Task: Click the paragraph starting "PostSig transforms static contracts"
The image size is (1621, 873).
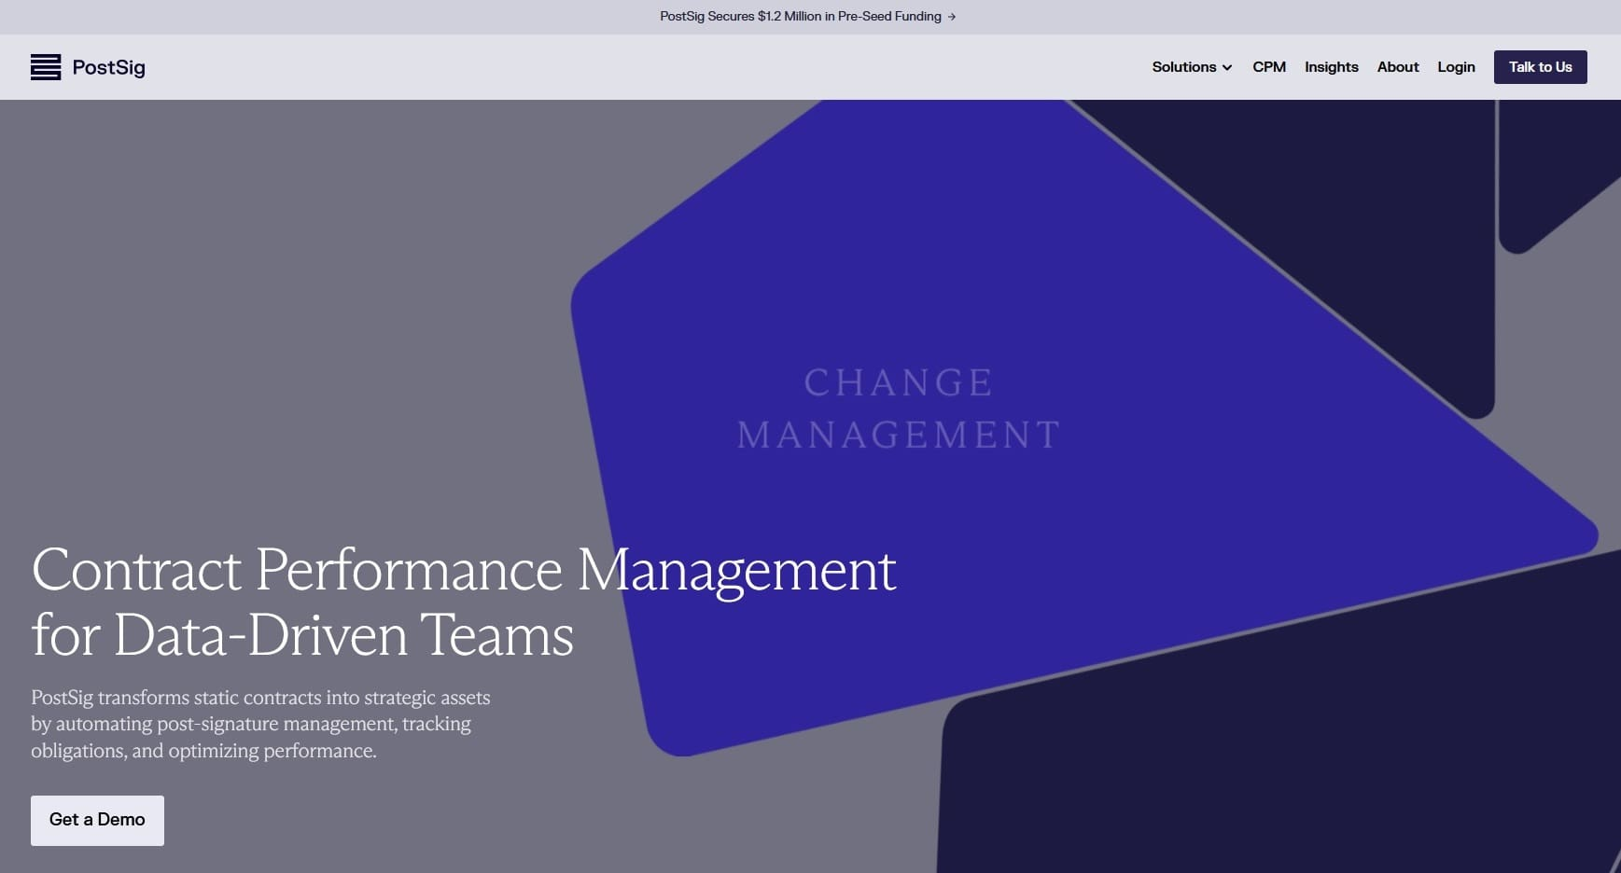Action: (260, 724)
